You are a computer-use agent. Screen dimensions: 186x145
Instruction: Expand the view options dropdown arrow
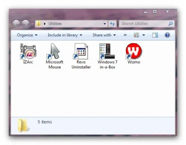pyautogui.click(x=144, y=35)
